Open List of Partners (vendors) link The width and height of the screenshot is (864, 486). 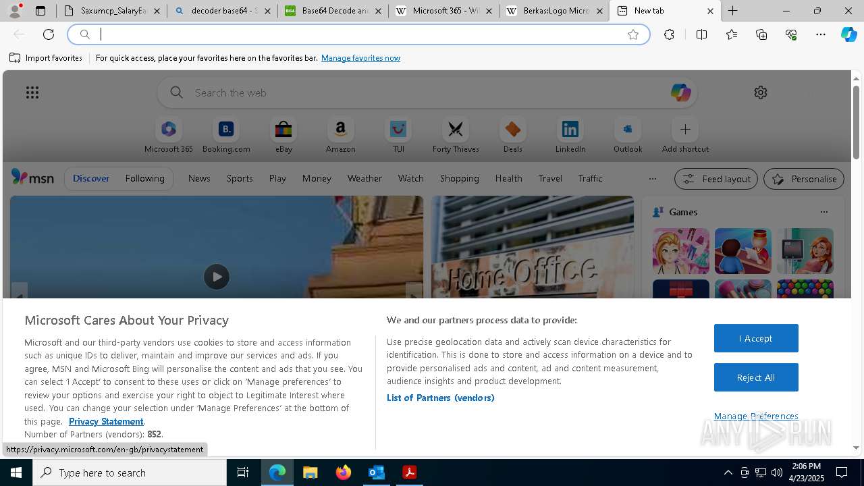tap(440, 398)
